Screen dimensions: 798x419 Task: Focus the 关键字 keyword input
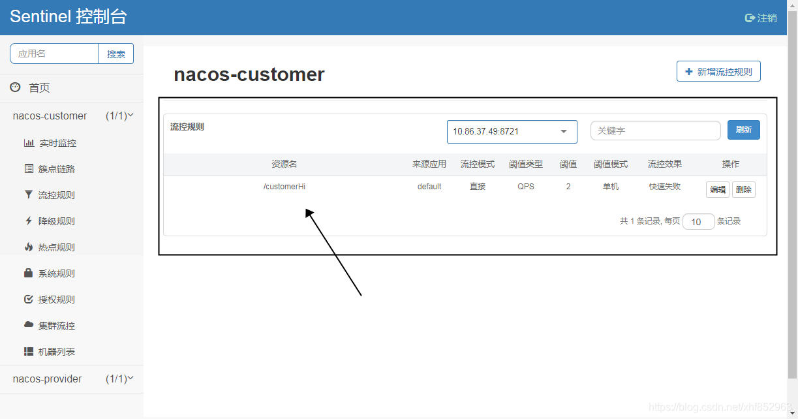[x=656, y=131]
